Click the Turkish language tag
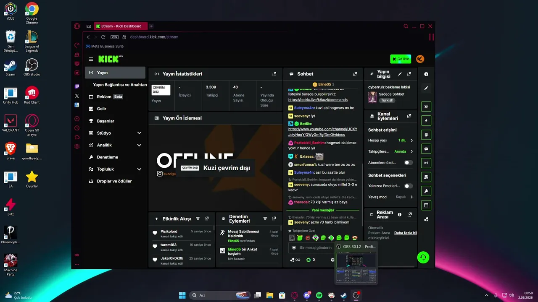Viewport: 538px width, 302px height. coord(387,101)
